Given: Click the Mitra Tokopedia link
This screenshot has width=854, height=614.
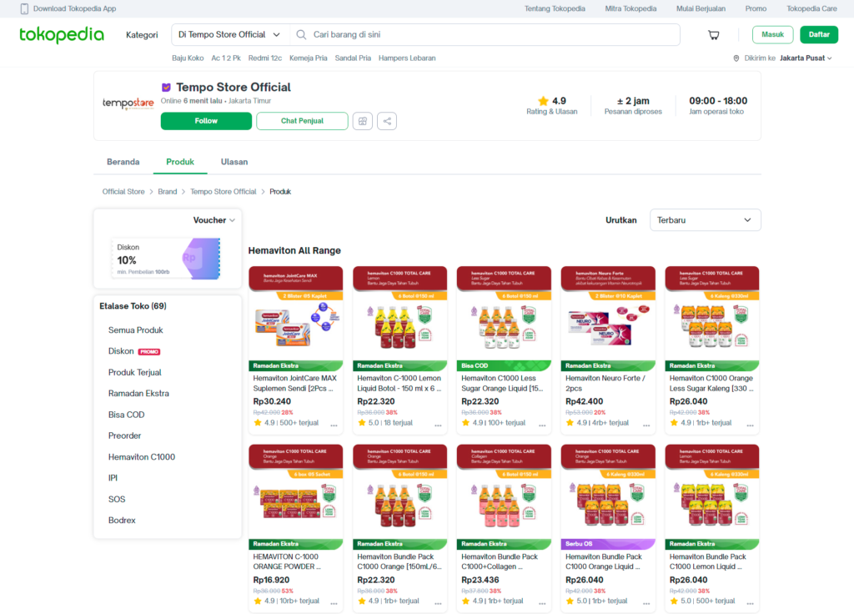Looking at the screenshot, I should [x=630, y=8].
